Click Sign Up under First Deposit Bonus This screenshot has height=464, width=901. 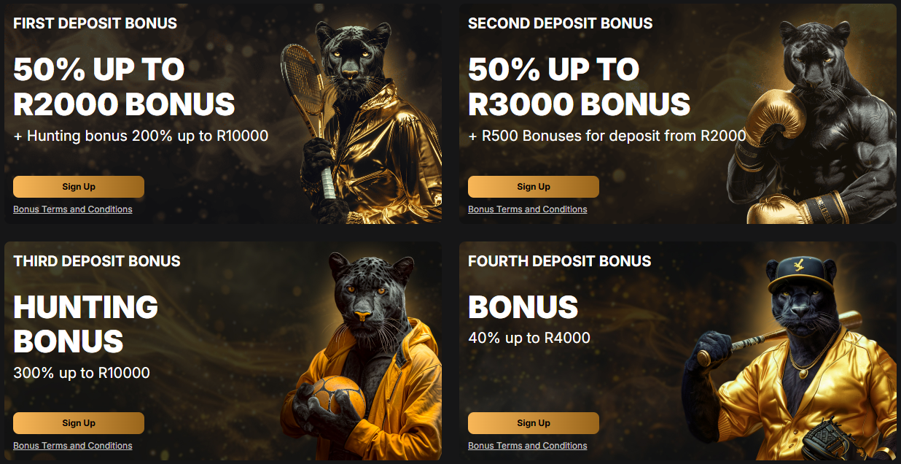(79, 187)
